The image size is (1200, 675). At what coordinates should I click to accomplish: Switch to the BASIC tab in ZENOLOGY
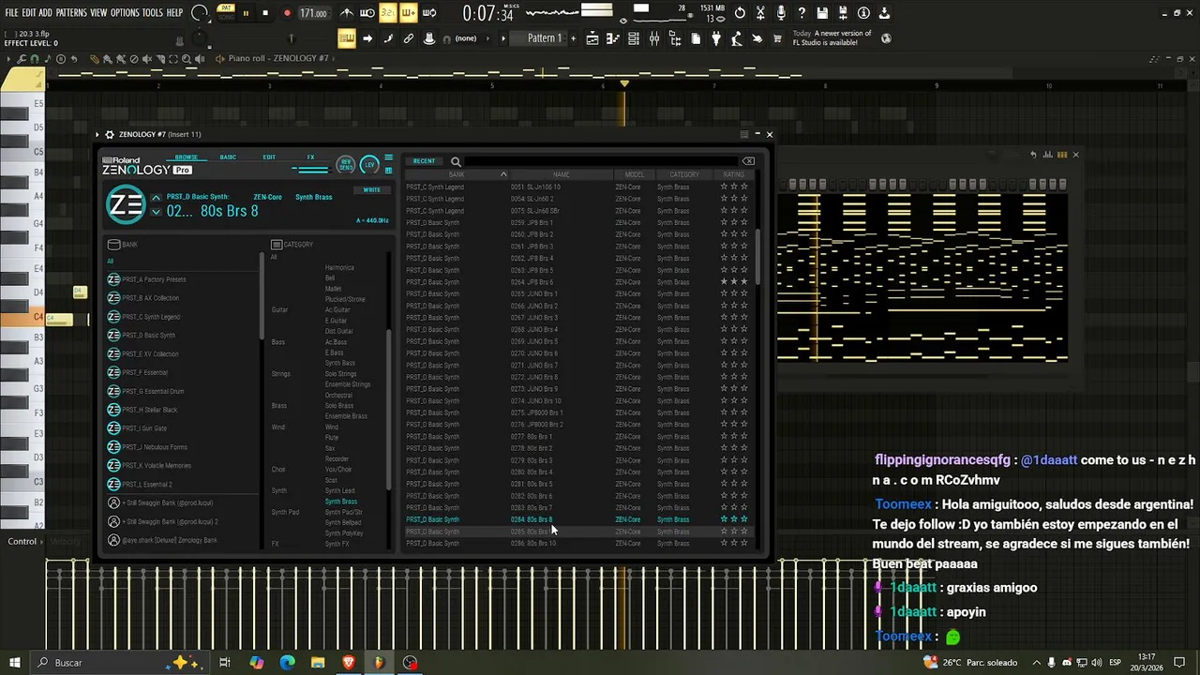228,157
